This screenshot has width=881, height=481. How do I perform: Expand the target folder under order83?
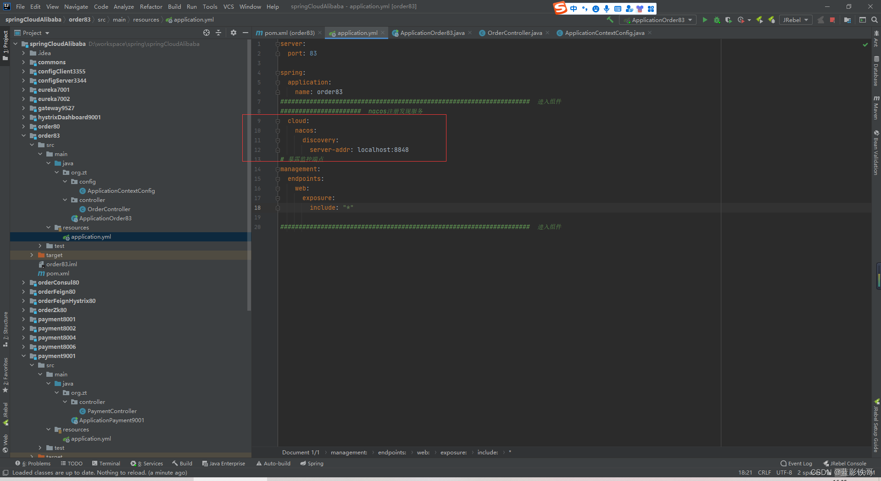(x=32, y=255)
